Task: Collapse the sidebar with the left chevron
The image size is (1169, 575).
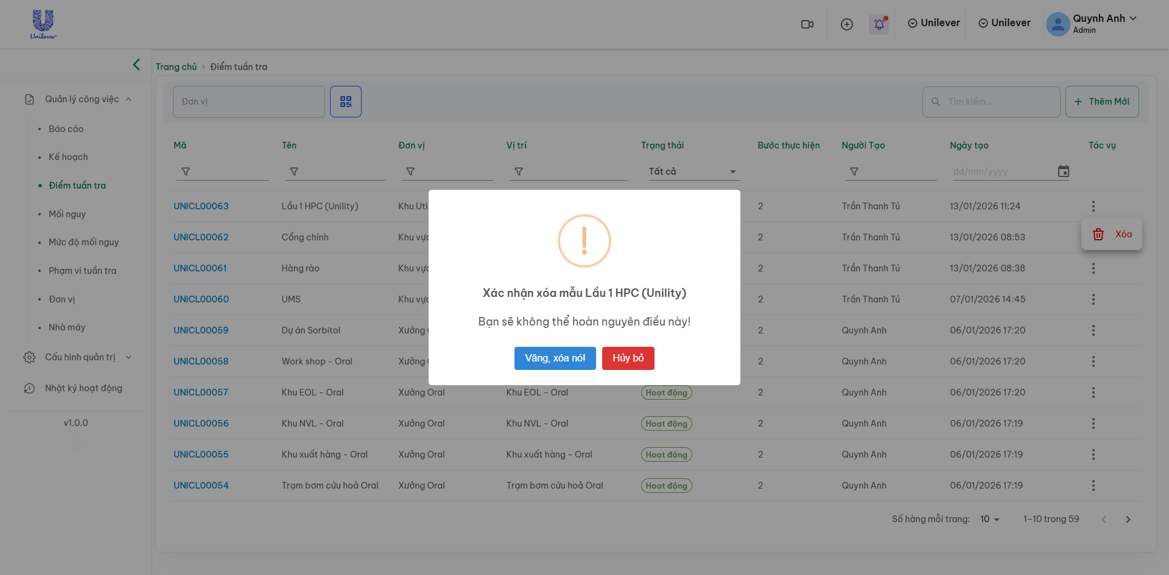Action: tap(136, 64)
